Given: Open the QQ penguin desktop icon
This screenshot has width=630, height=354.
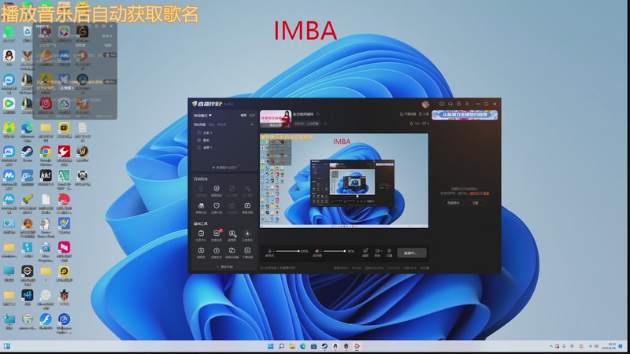Looking at the screenshot, I should tap(9, 57).
